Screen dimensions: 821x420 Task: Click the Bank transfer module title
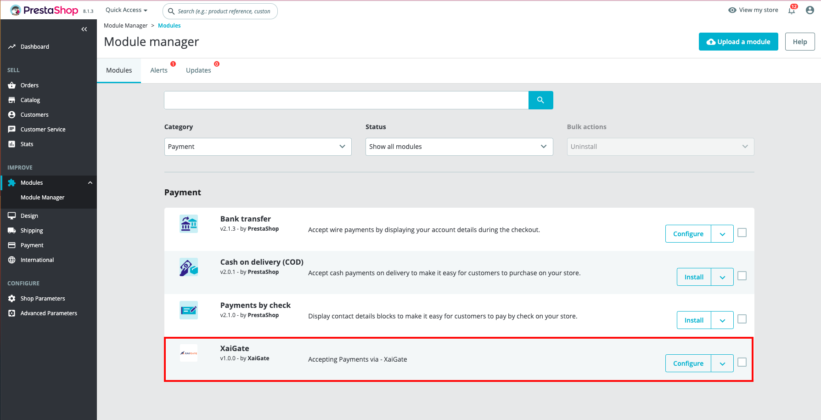click(x=245, y=219)
